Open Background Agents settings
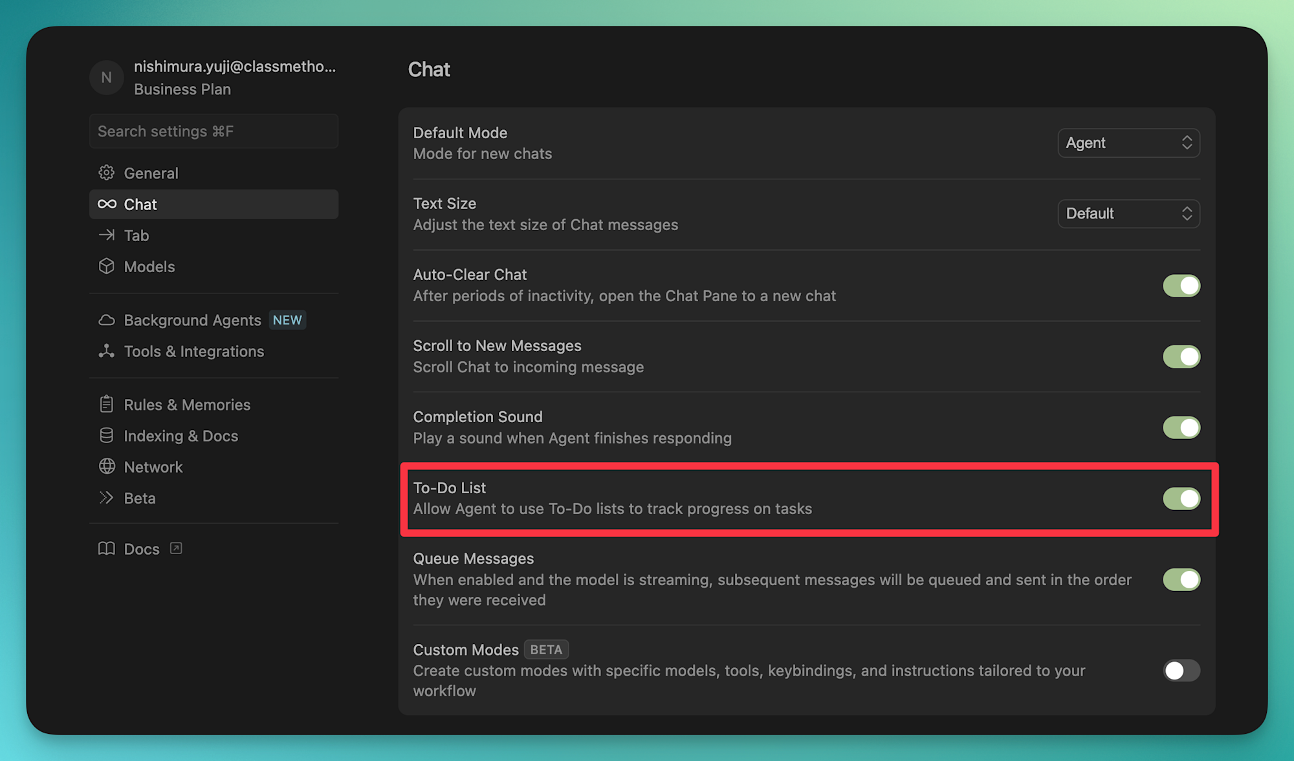The image size is (1294, 761). coord(214,320)
